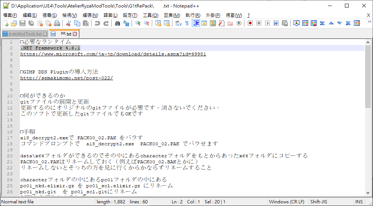Open the 搜尋(S) menu

pos(49,15)
